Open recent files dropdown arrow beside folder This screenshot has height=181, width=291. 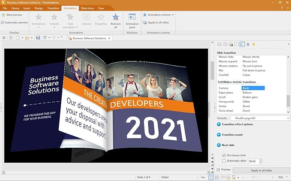tap(32, 38)
